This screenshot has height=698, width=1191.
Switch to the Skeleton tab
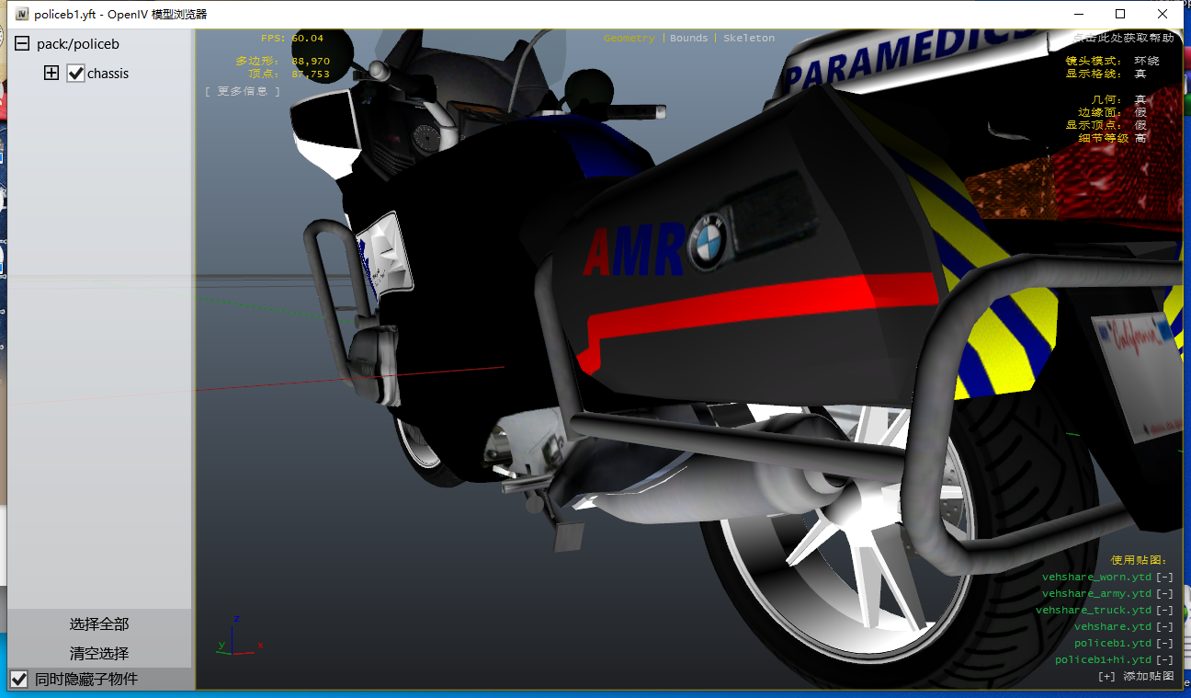pyautogui.click(x=748, y=39)
